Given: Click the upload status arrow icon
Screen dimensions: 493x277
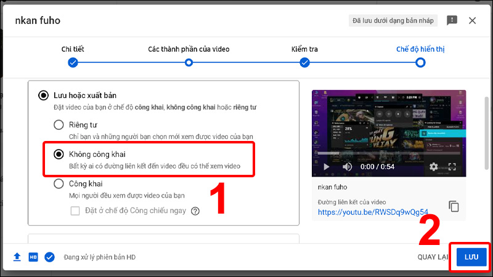Looking at the screenshot, I should pos(17,257).
